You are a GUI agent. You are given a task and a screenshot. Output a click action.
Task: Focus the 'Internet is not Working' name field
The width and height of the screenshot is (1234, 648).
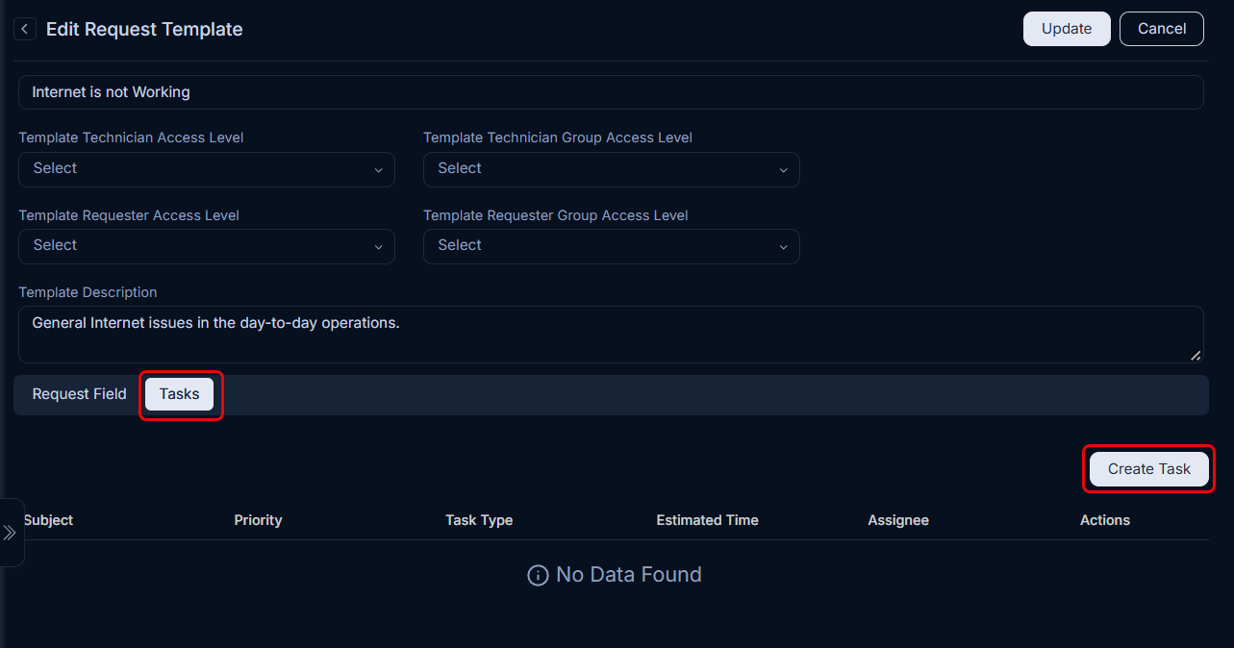click(611, 92)
